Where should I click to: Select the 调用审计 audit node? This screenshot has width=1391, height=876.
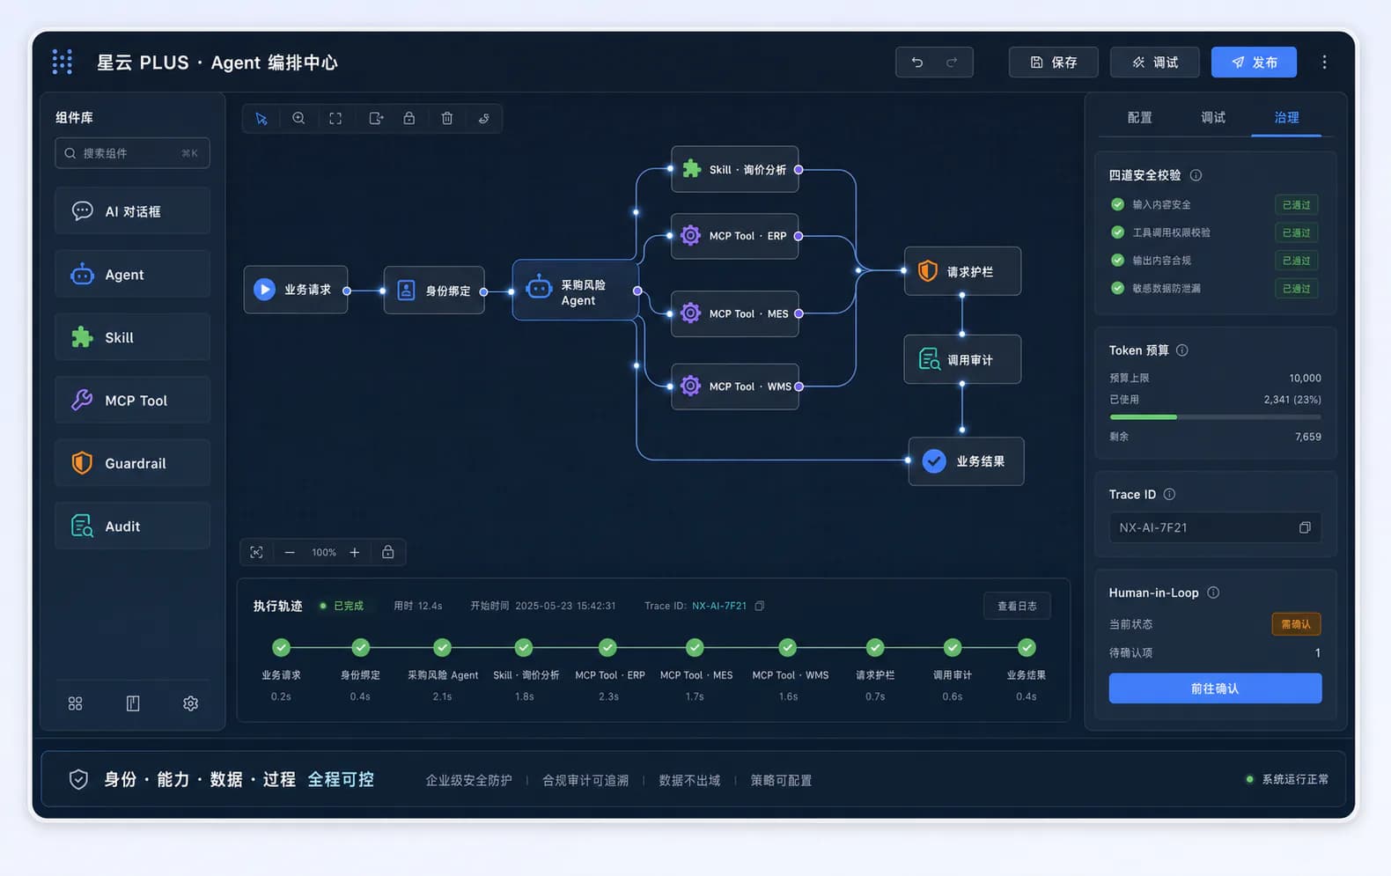pos(962,359)
